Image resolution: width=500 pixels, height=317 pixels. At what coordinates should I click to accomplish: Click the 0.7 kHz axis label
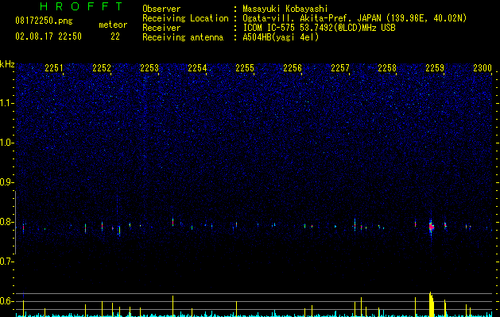tap(6, 262)
